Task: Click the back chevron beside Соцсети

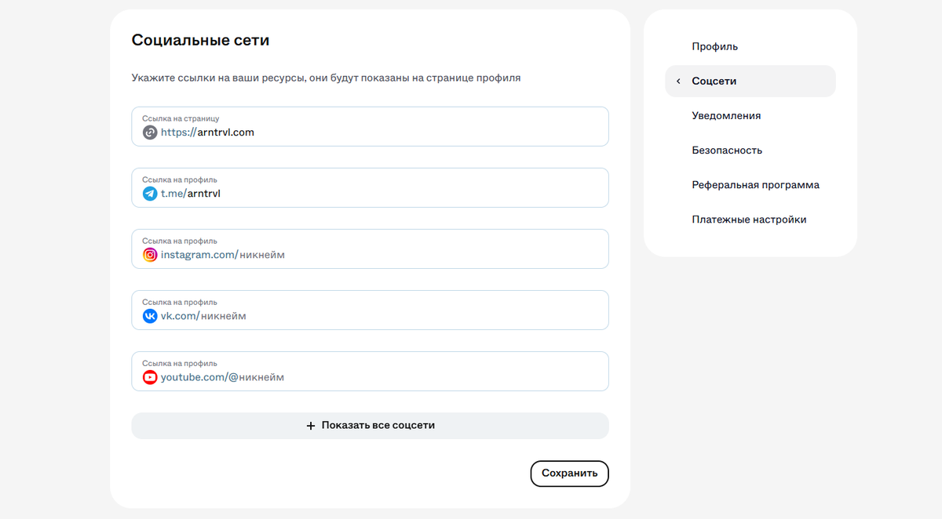Action: (678, 82)
